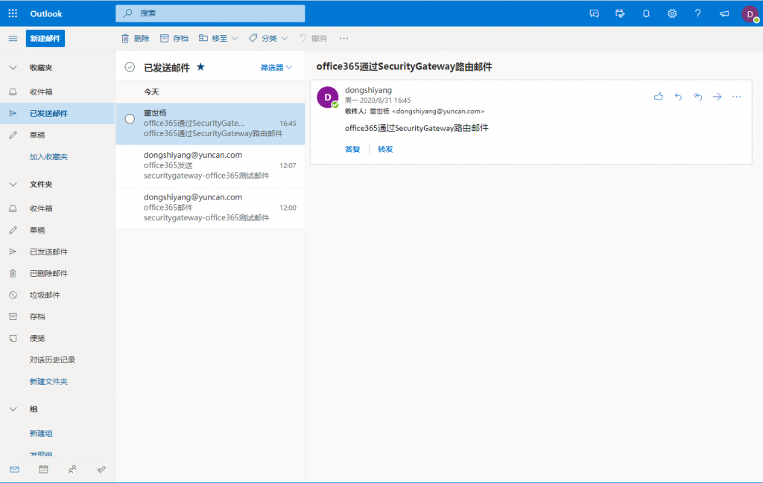This screenshot has width=763, height=483.
Task: Switch to Calendar module icon
Action: 43,470
